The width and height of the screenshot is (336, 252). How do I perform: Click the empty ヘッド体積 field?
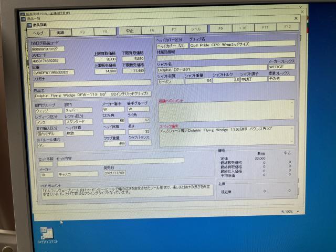(114, 132)
